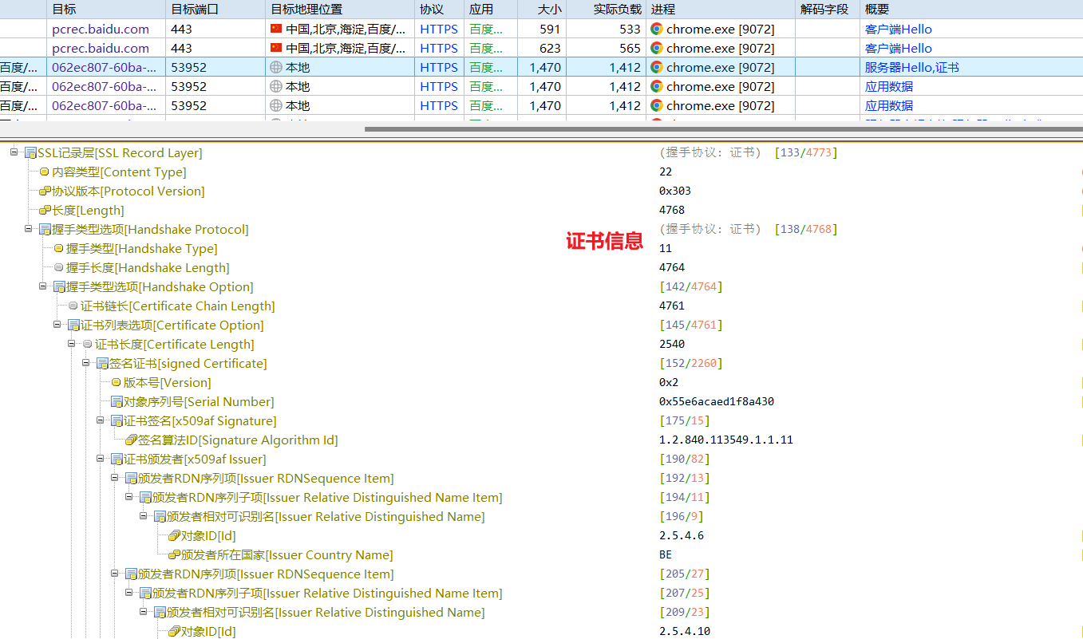Viewport: 1083px width, 639px height.
Task: Collapse the 握手类型选项 Handshake Protocol node
Action: click(28, 229)
